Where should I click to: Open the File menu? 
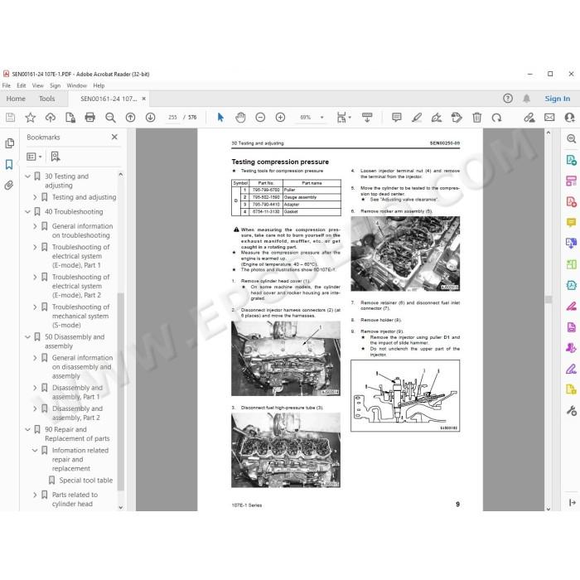pos(7,85)
